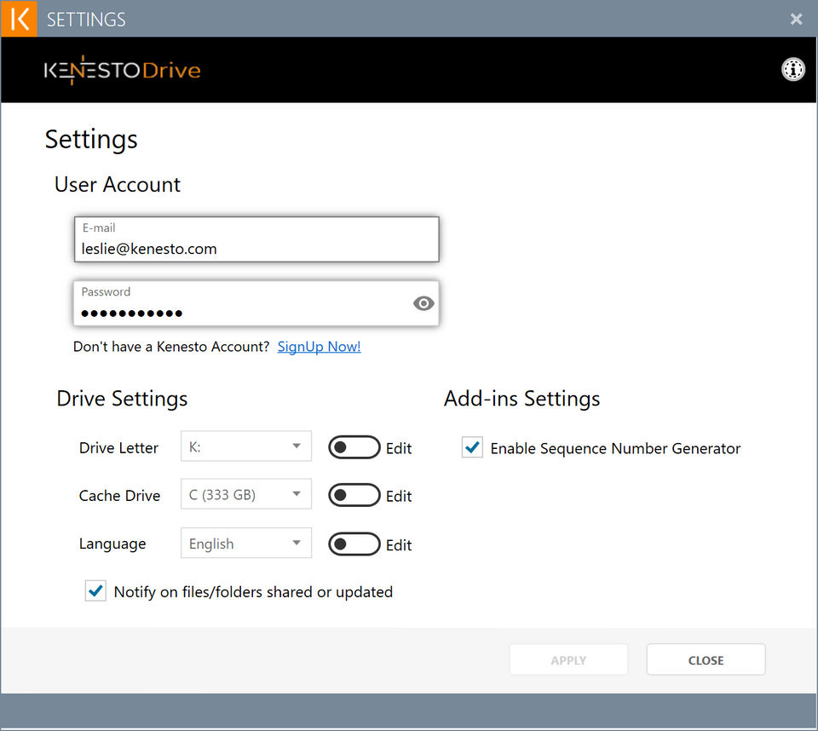Toggle the Language Edit switch
Viewport: 818px width, 731px height.
[354, 544]
